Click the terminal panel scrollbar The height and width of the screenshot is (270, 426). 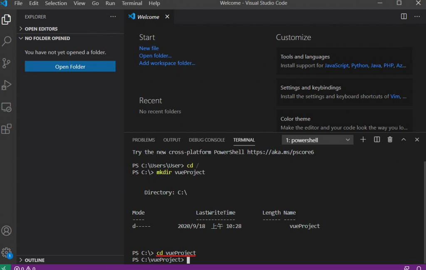point(425,212)
